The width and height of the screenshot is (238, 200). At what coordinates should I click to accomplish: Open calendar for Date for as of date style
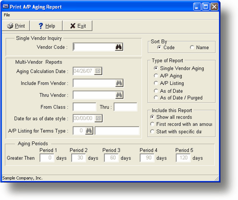98,119
